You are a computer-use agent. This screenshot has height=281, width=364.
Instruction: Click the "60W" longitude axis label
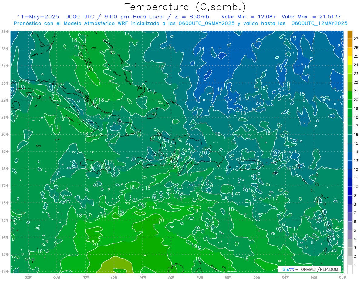(x=343, y=277)
